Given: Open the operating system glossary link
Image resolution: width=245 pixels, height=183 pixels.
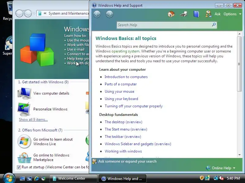Looking at the screenshot, I should (125, 51).
